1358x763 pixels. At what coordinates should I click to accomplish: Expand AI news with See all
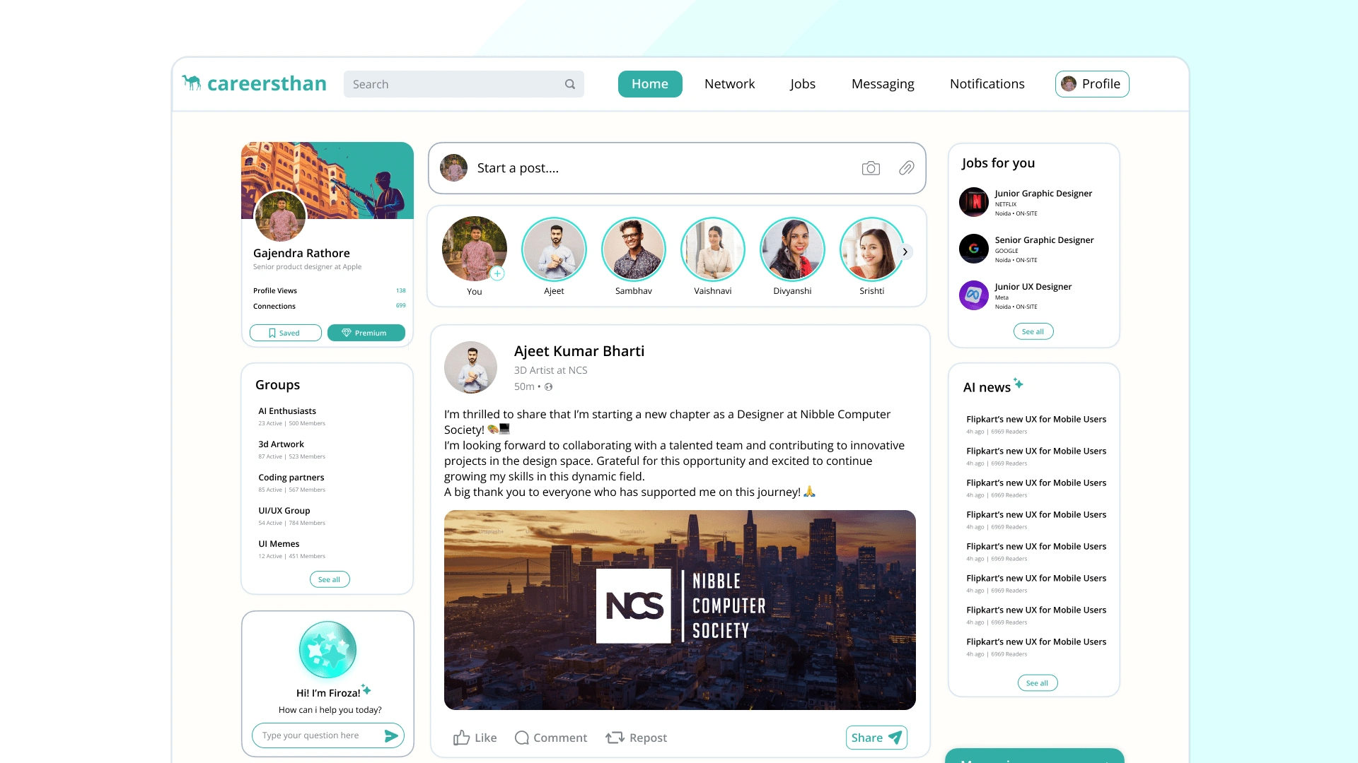[x=1038, y=683]
